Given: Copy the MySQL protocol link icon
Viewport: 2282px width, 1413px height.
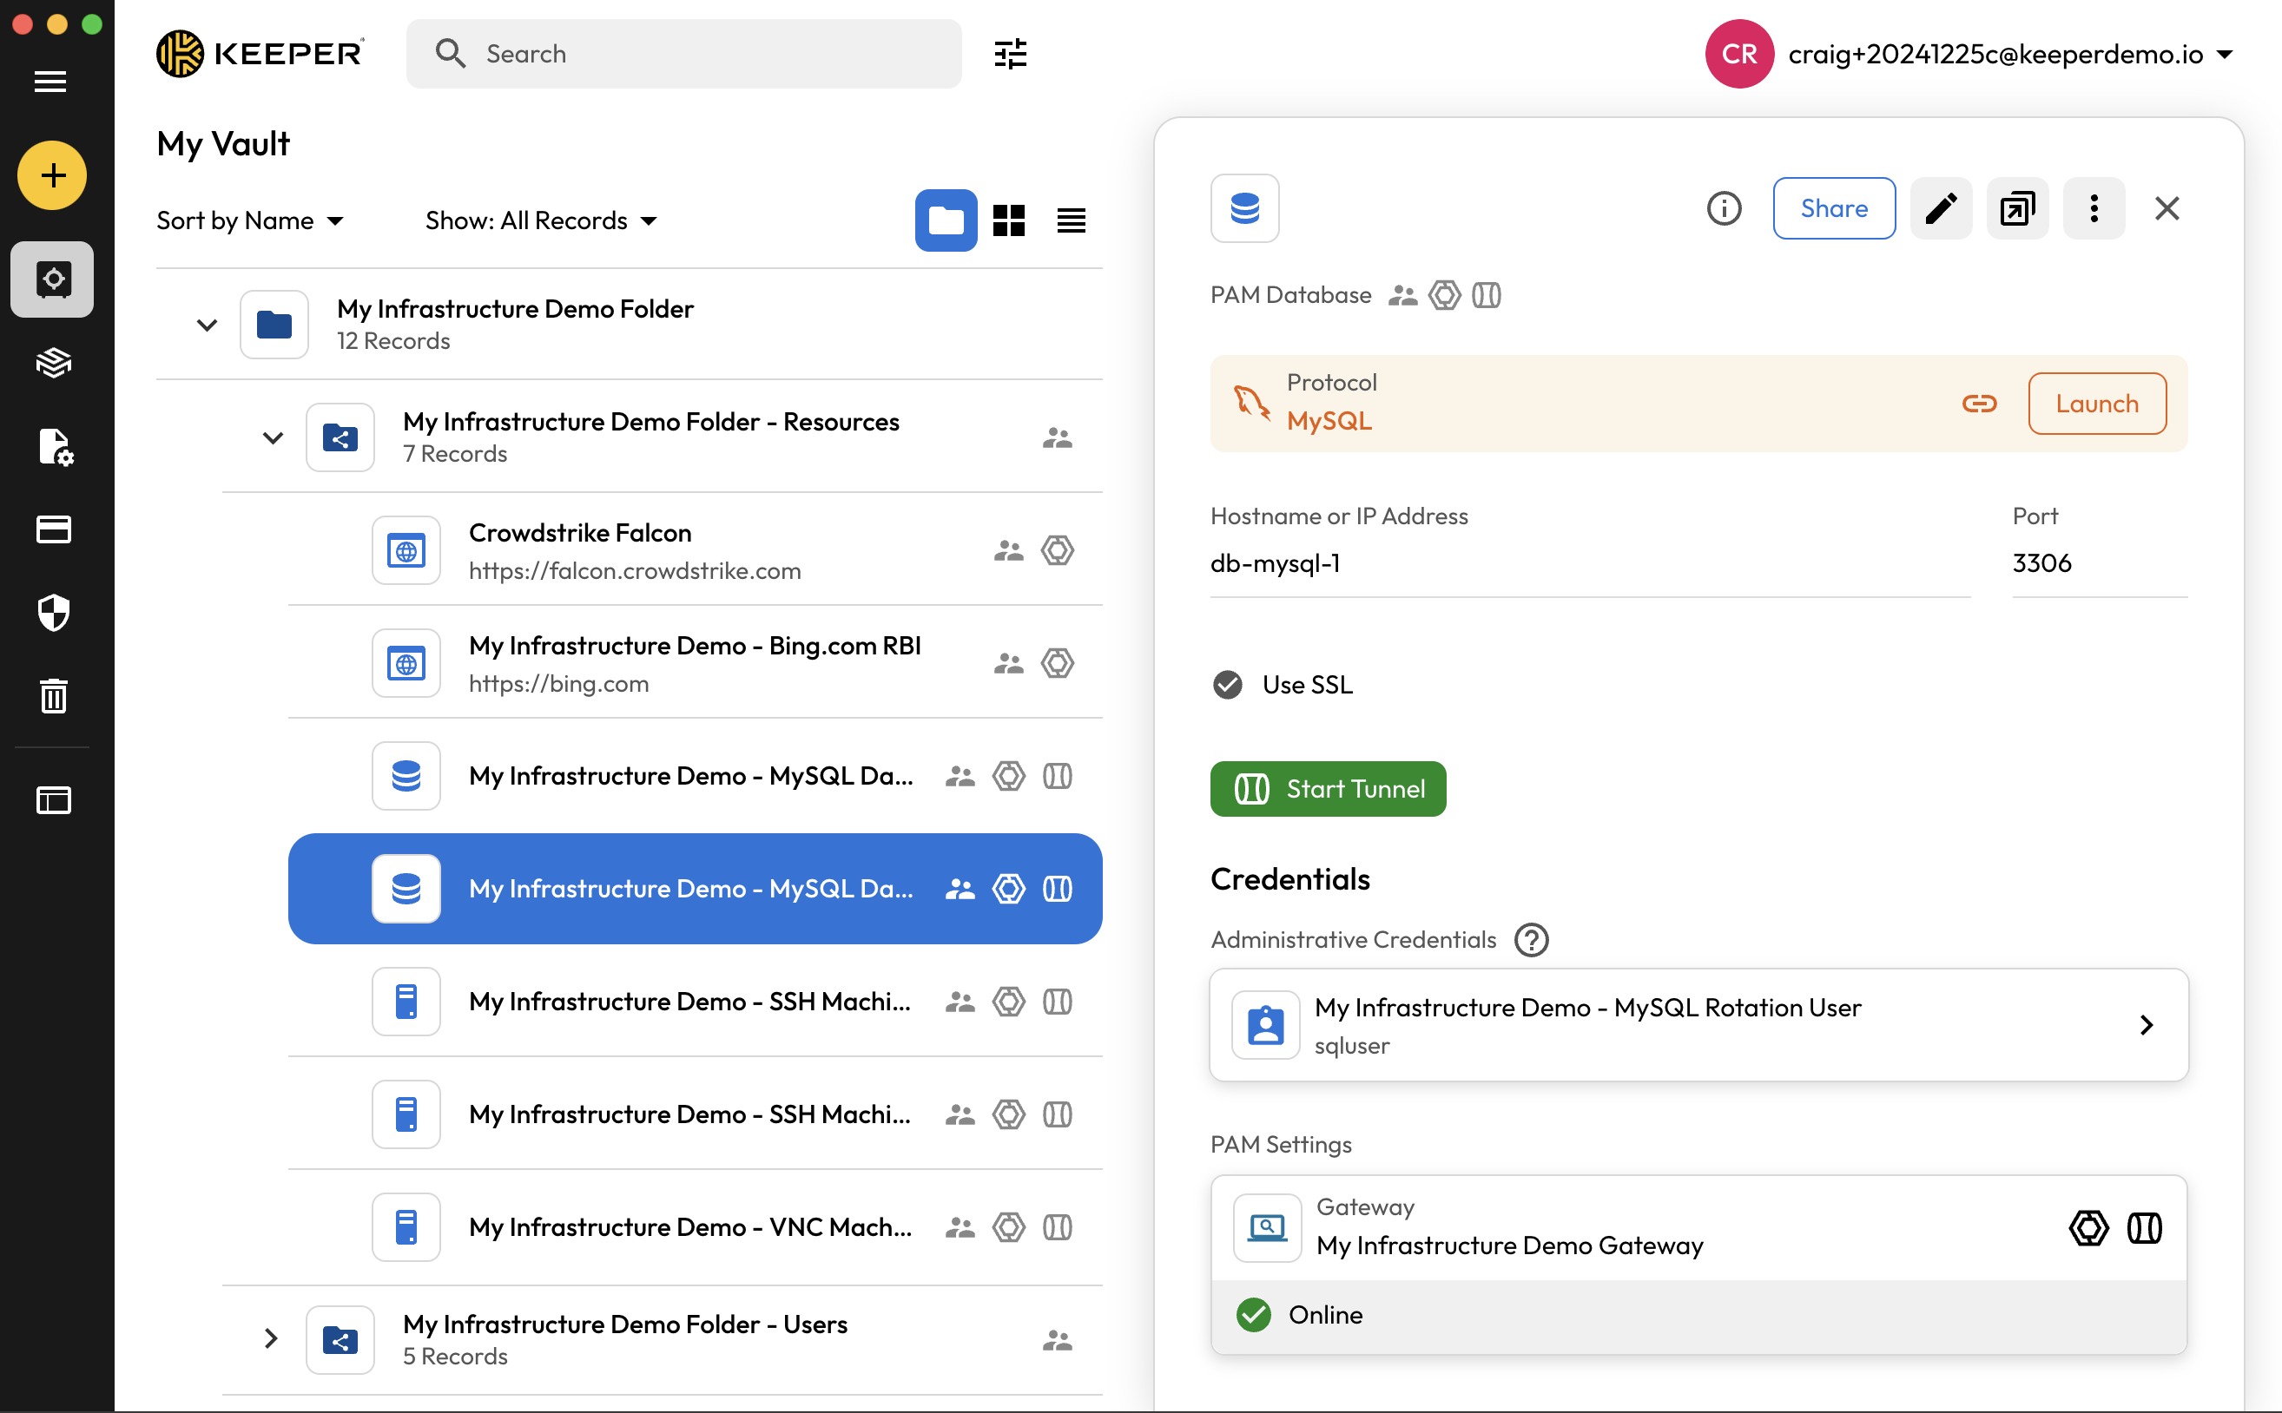Looking at the screenshot, I should (1978, 404).
